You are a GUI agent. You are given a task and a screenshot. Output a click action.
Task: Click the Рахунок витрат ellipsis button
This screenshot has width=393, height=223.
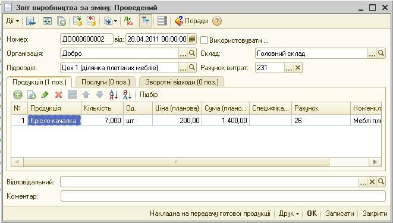[x=289, y=68]
